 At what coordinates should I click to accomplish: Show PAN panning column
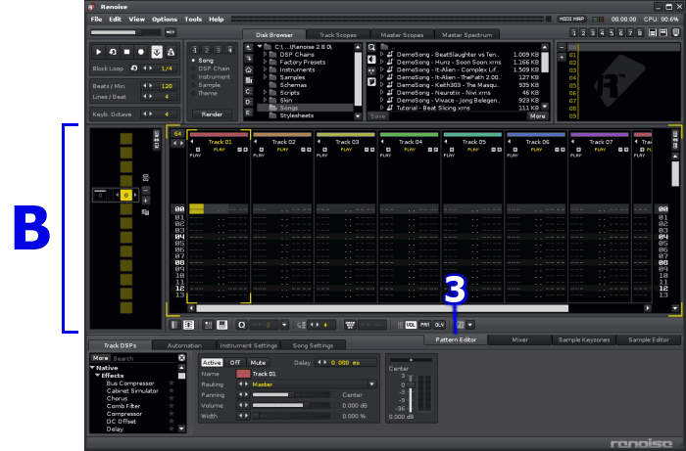424,325
